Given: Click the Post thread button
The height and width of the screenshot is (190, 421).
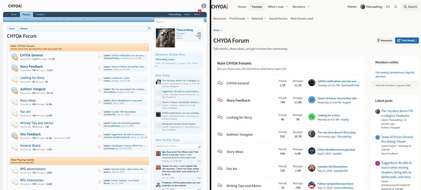Looking at the screenshot, I should [407, 40].
